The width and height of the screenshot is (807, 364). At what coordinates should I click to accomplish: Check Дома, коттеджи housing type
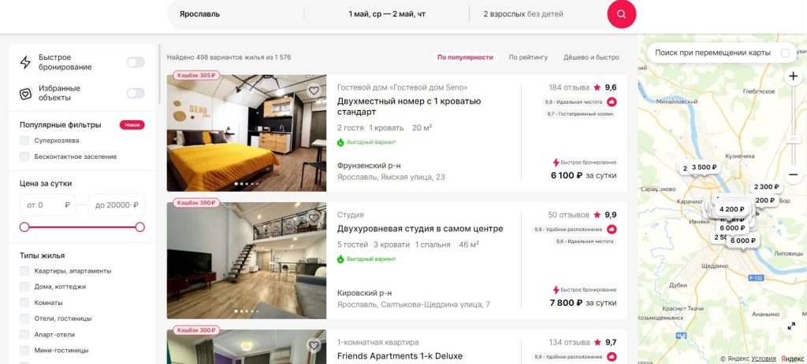pos(24,286)
